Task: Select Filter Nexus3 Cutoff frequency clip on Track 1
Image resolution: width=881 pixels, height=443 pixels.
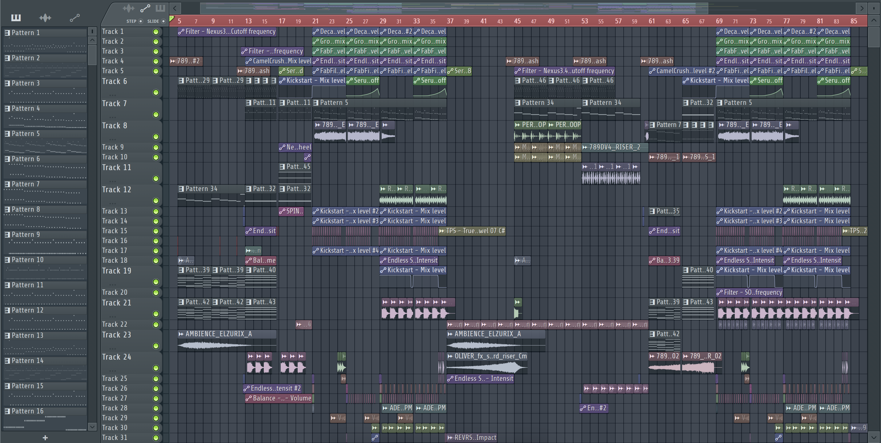Action: pos(227,31)
